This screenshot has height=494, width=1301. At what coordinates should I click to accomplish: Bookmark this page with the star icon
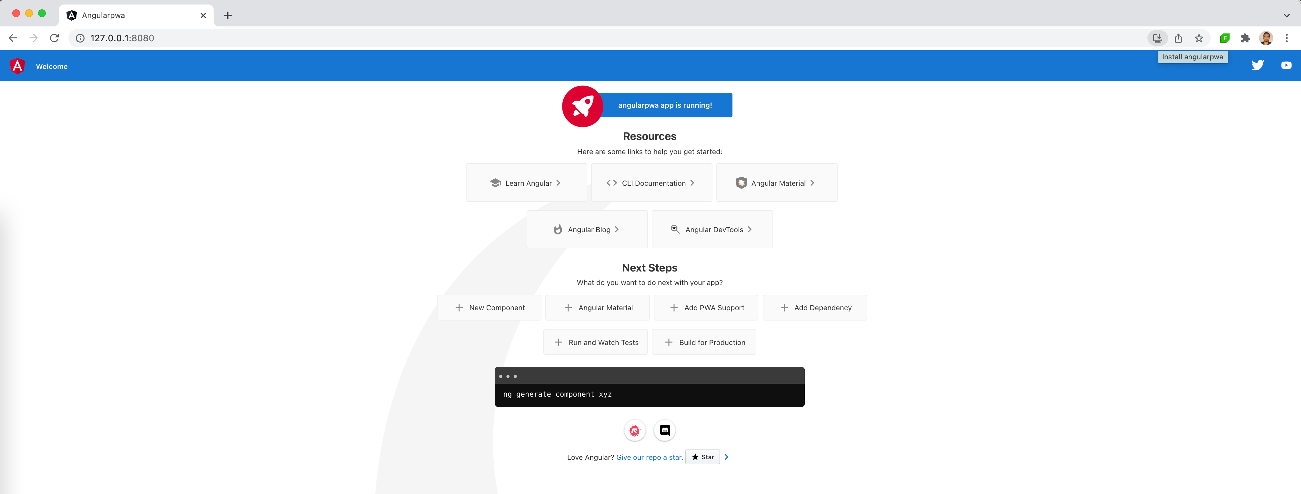pyautogui.click(x=1199, y=38)
